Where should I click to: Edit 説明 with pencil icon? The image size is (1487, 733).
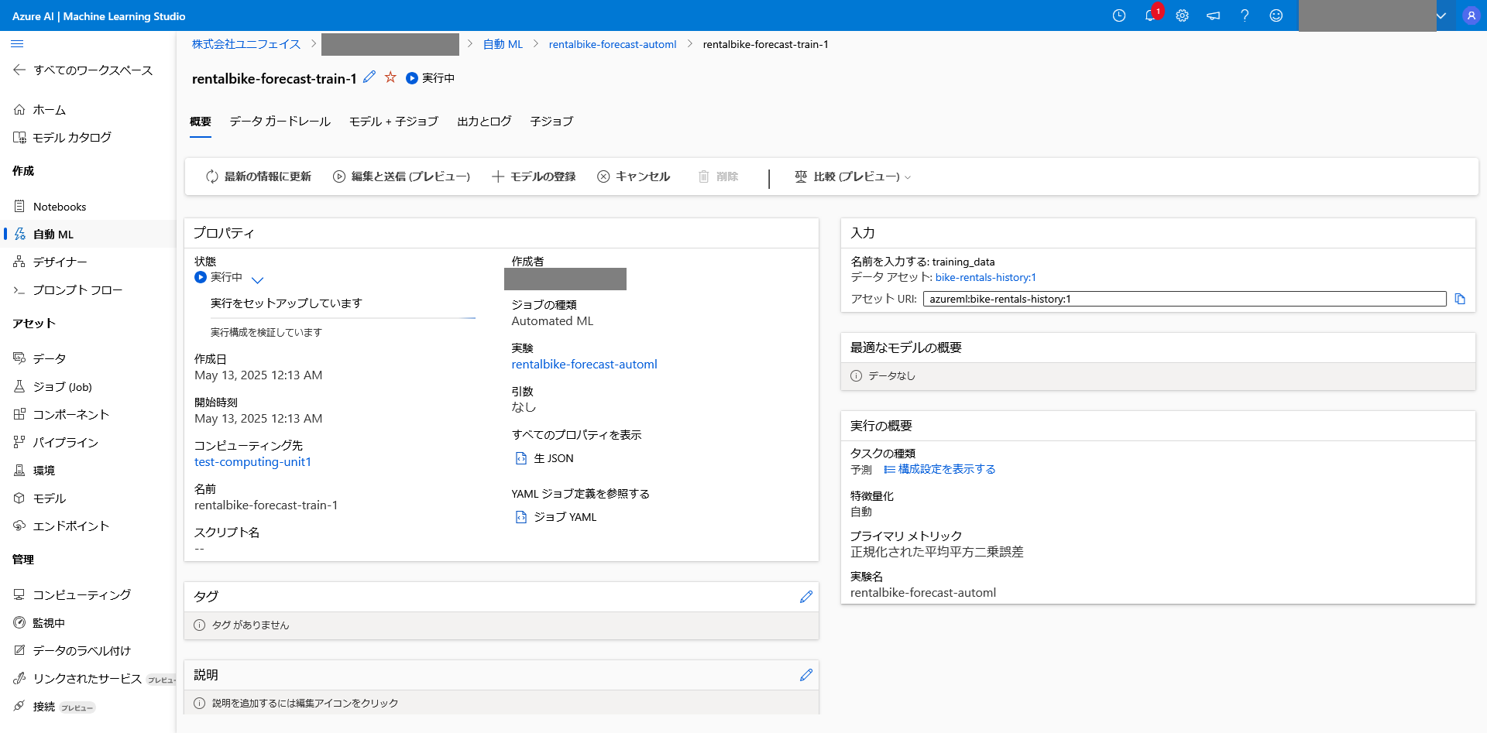click(x=806, y=675)
